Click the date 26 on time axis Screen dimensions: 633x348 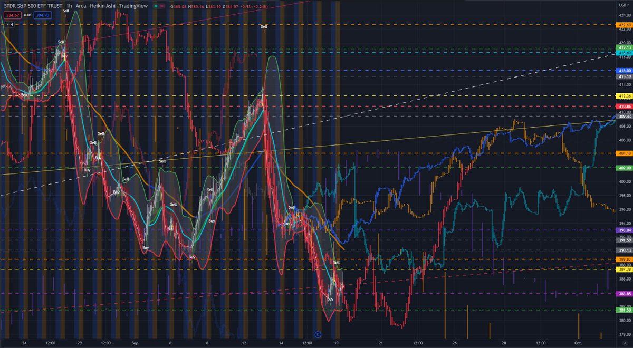coord(455,342)
